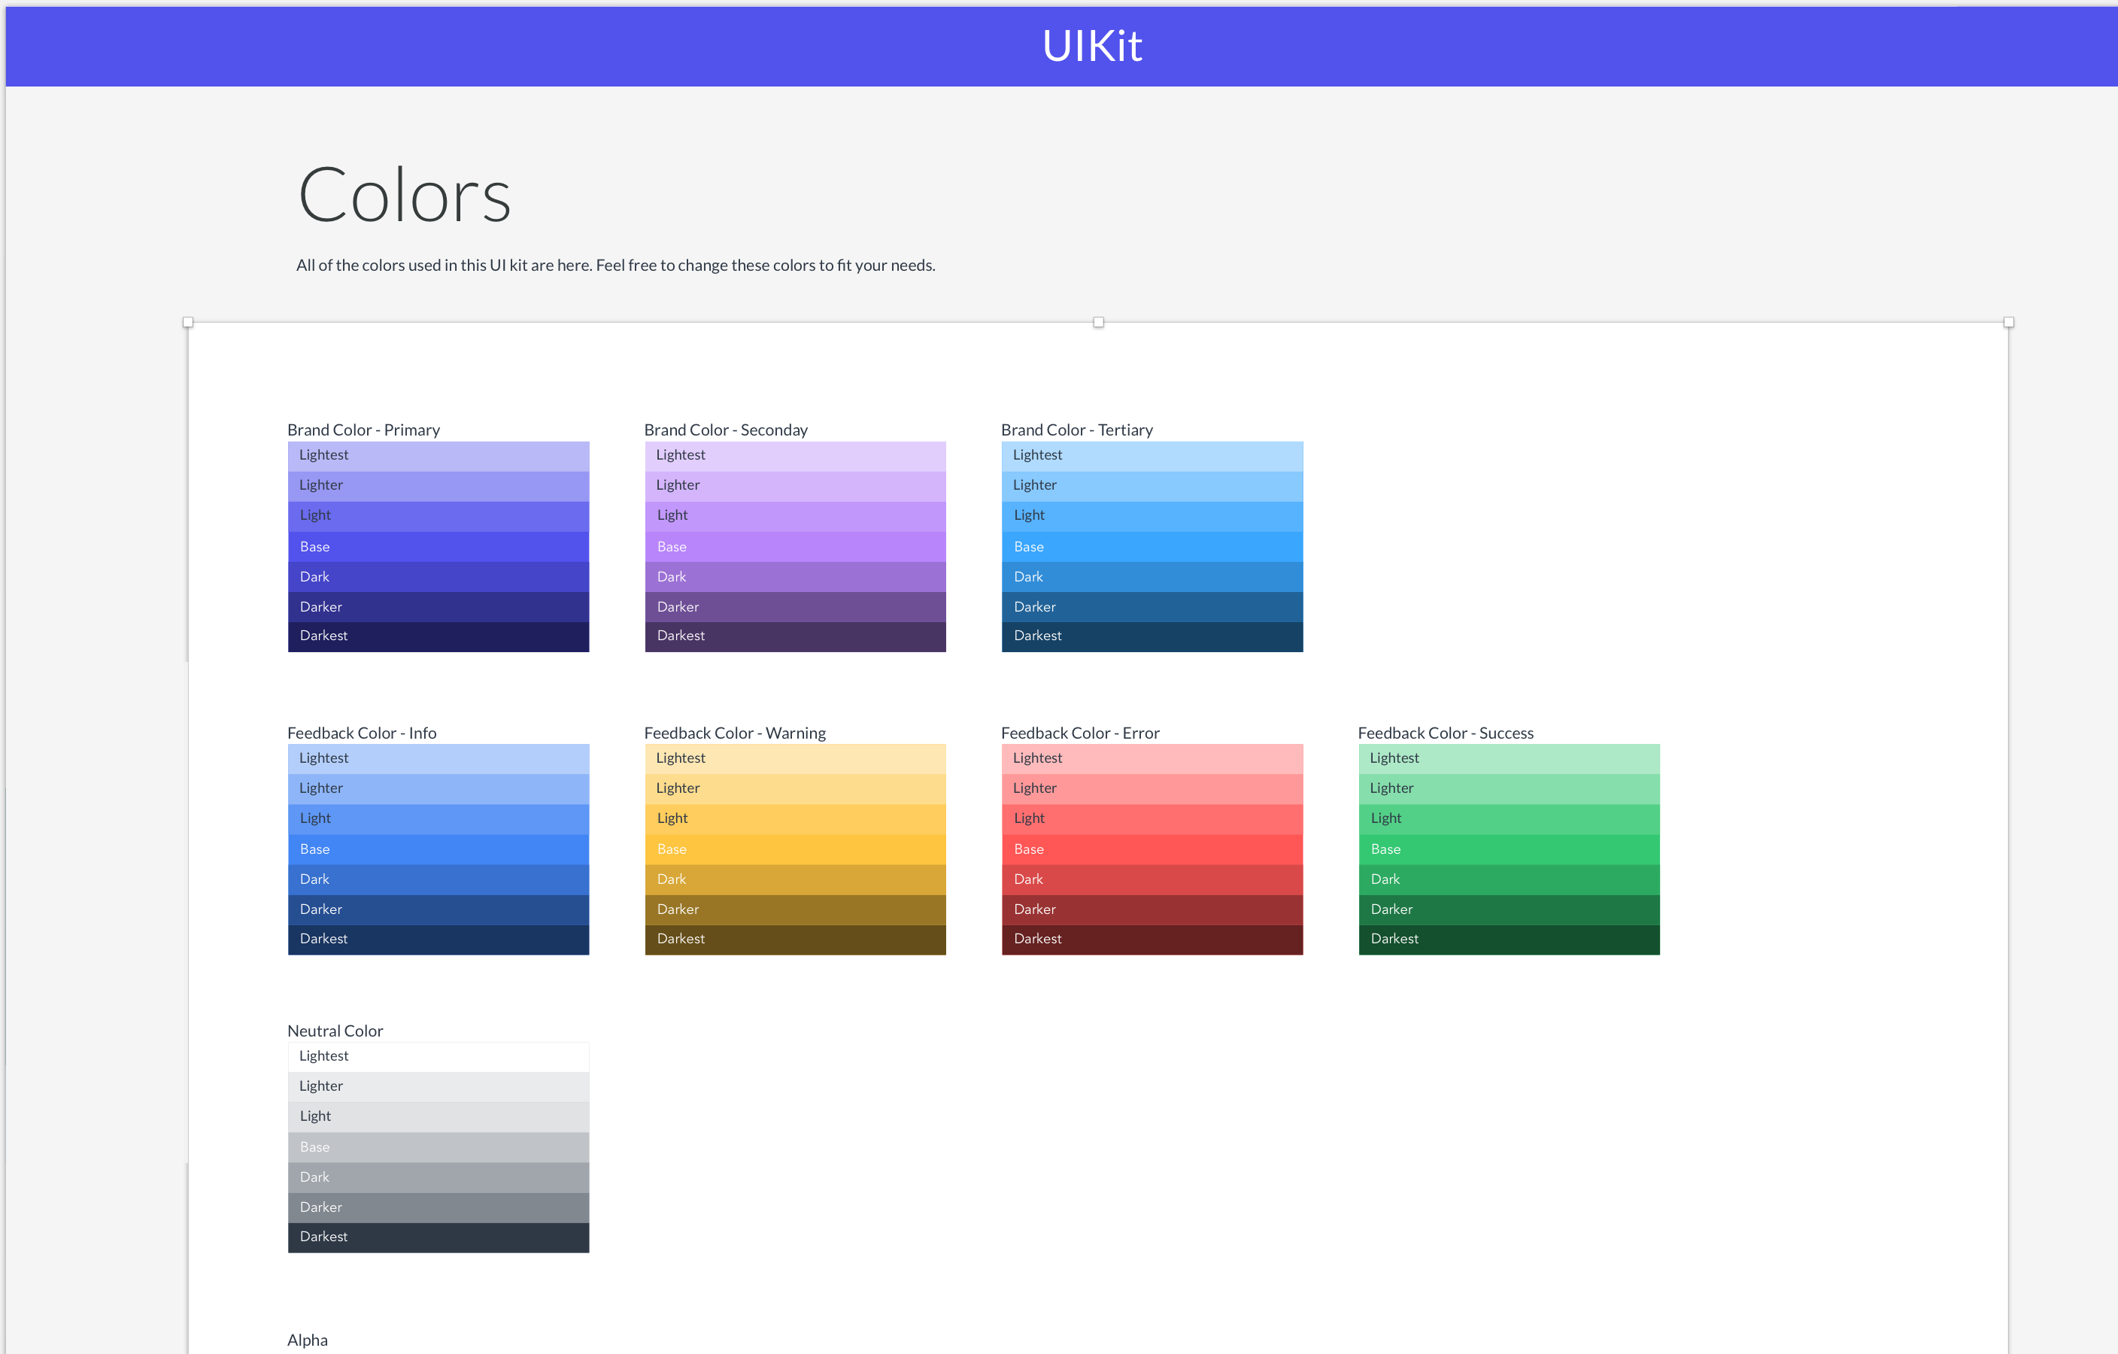Click the top-left selection handle of the artboard
2118x1354 pixels.
coord(187,322)
